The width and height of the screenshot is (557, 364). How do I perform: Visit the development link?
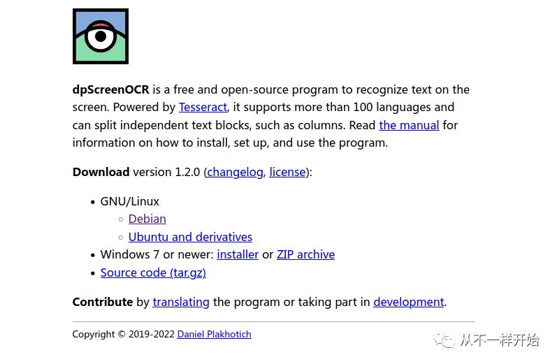(408, 303)
